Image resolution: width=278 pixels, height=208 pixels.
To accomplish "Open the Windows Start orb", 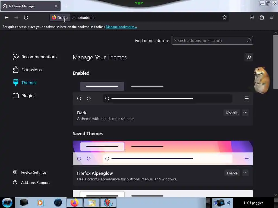I will [x=7, y=203].
